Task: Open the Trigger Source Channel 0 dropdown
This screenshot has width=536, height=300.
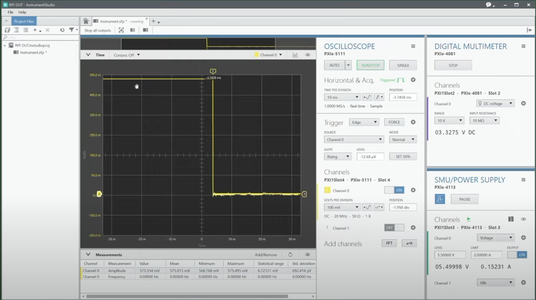Action: click(x=354, y=140)
